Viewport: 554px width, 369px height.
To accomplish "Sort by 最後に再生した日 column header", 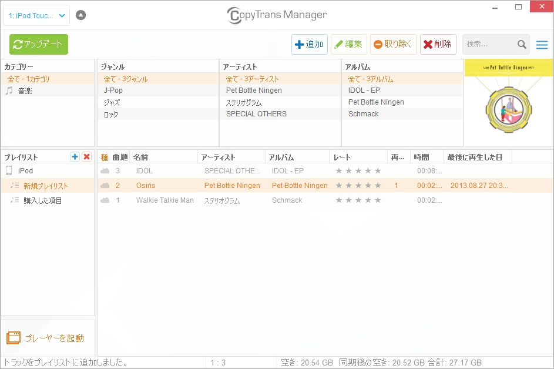I will point(478,157).
